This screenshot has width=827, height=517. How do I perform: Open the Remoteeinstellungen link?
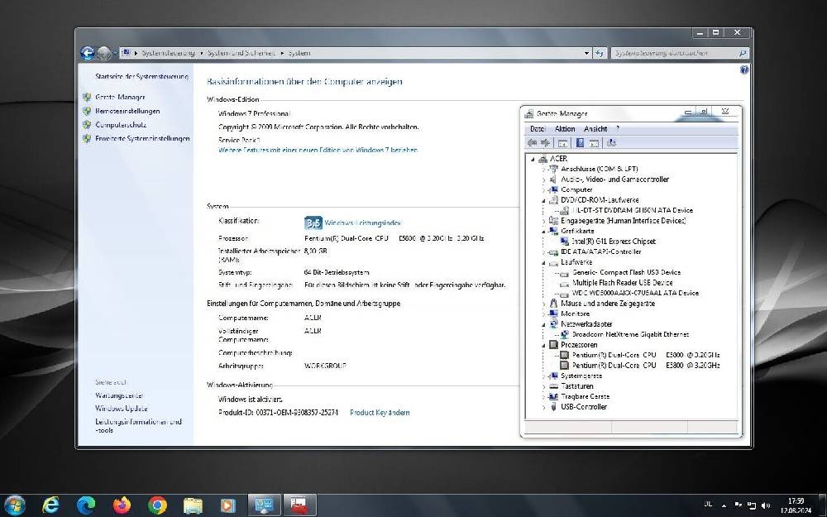[x=127, y=112]
